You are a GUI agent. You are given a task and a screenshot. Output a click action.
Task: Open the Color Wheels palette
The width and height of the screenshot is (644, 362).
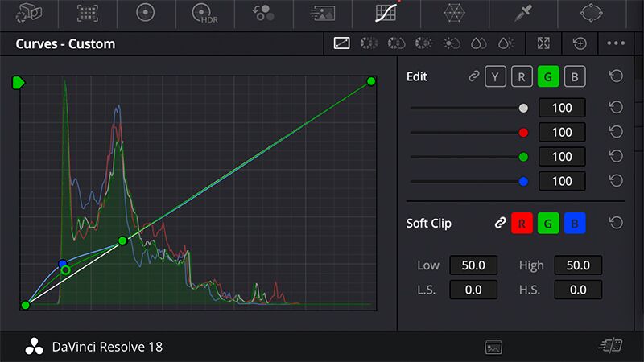pos(146,13)
